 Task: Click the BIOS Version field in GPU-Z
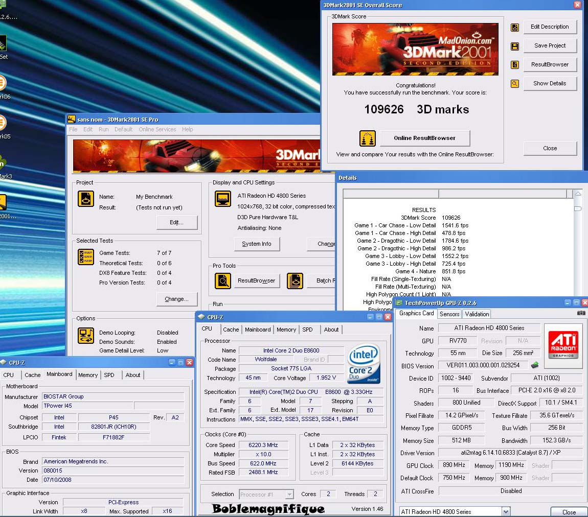[483, 365]
